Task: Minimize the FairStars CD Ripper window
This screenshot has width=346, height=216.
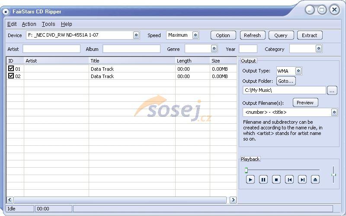Action: click(x=310, y=10)
